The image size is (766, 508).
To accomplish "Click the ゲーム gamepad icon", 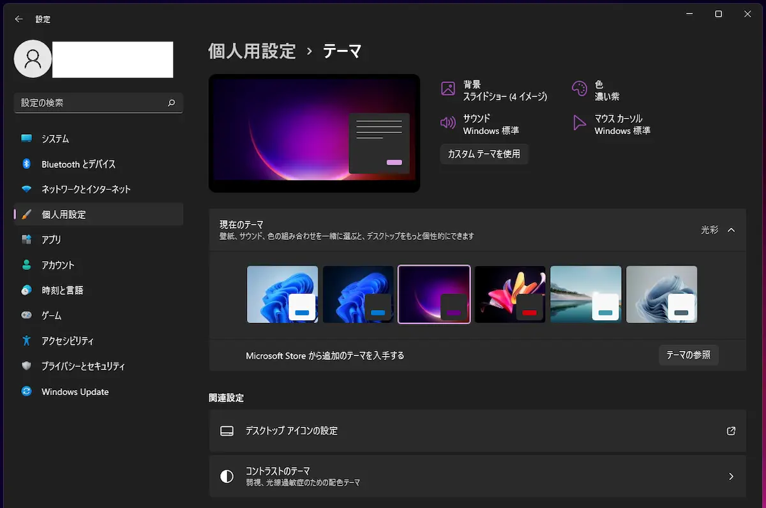I will 26,315.
